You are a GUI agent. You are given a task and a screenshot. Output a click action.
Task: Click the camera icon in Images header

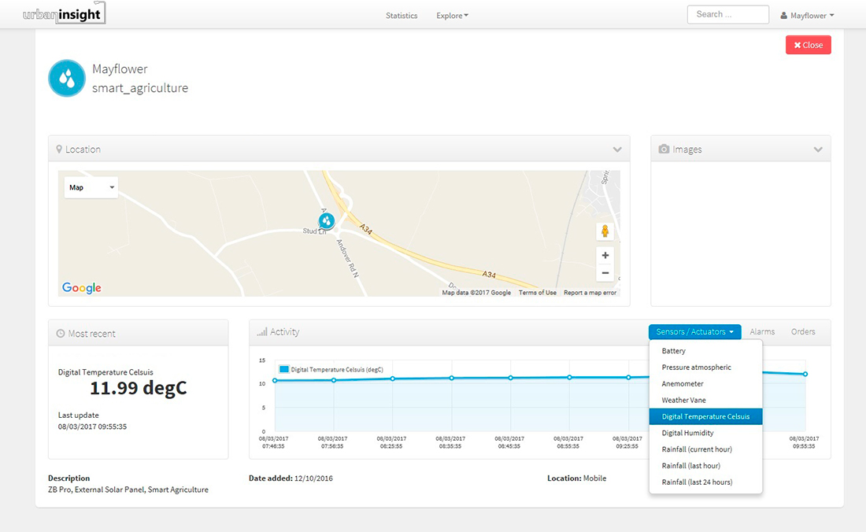[664, 149]
